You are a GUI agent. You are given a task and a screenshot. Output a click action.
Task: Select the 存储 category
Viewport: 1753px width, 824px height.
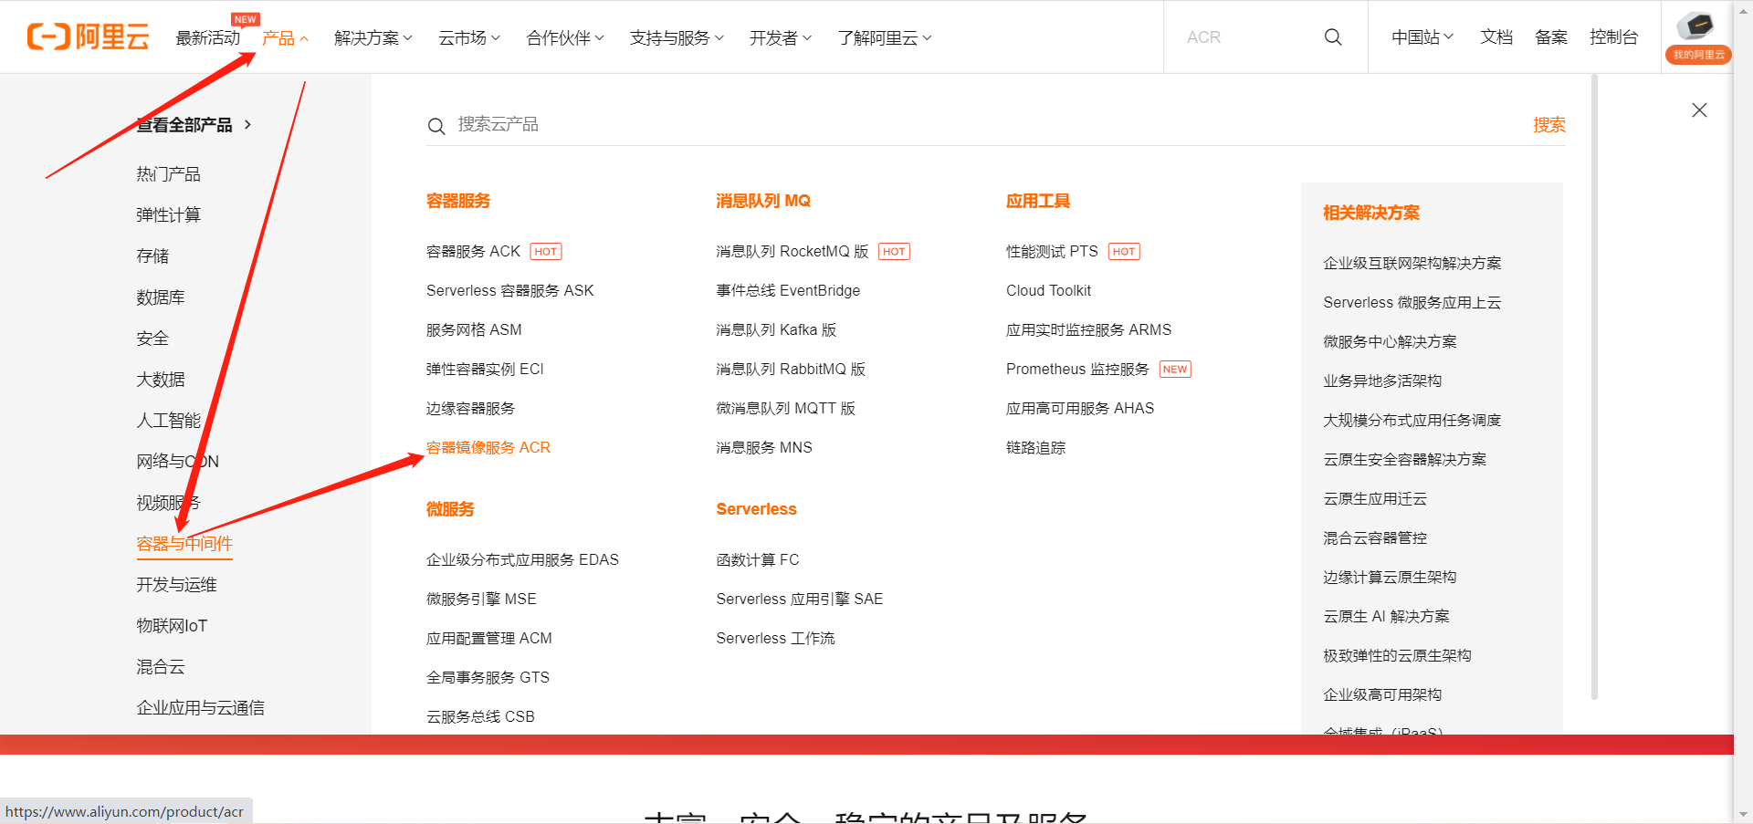tap(152, 256)
